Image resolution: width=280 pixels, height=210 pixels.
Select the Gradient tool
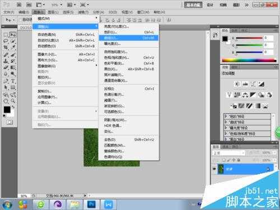click(x=13, y=67)
